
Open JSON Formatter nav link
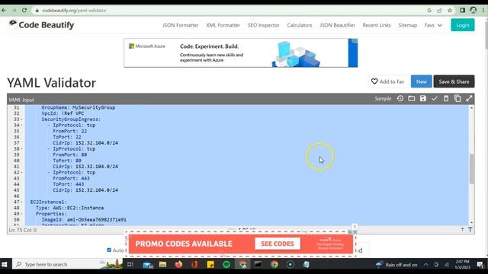coord(180,25)
